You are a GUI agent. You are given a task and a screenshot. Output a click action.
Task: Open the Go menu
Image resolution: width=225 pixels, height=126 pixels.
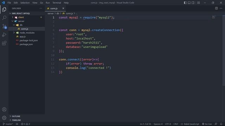coord(41,3)
